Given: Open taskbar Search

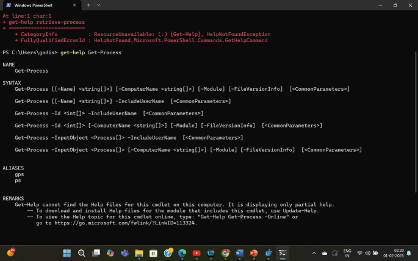Looking at the screenshot, I should pyautogui.click(x=82, y=253).
